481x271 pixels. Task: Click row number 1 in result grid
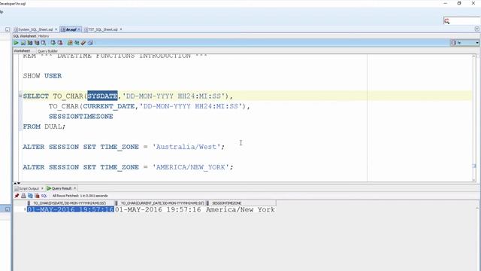[25, 209]
